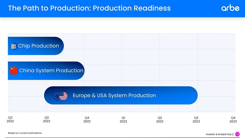This screenshot has height=138, width=245.
Task: Click the Q1 2023 timeline label
Action: (123, 120)
